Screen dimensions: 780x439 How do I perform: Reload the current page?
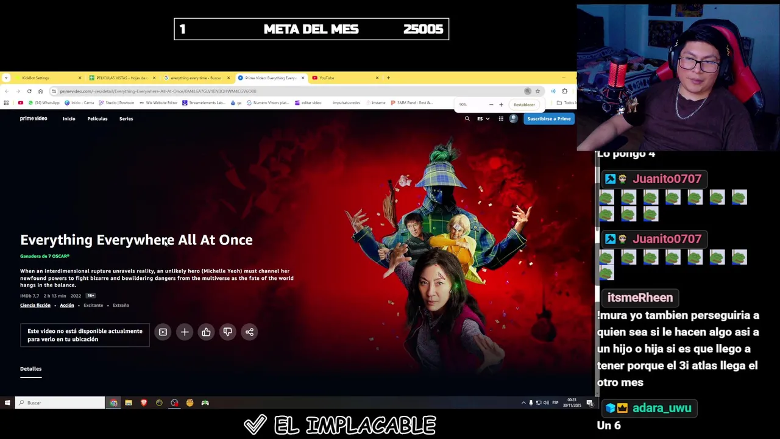click(29, 91)
